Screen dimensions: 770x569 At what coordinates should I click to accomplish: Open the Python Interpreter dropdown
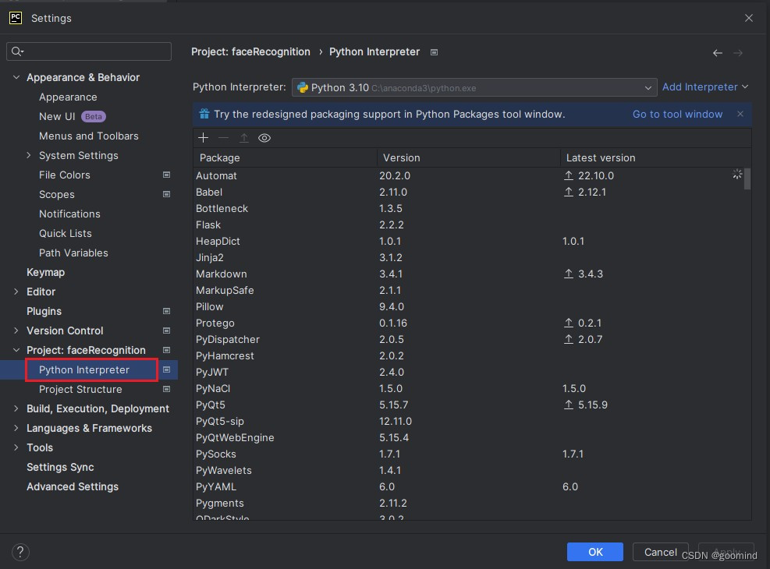point(474,87)
